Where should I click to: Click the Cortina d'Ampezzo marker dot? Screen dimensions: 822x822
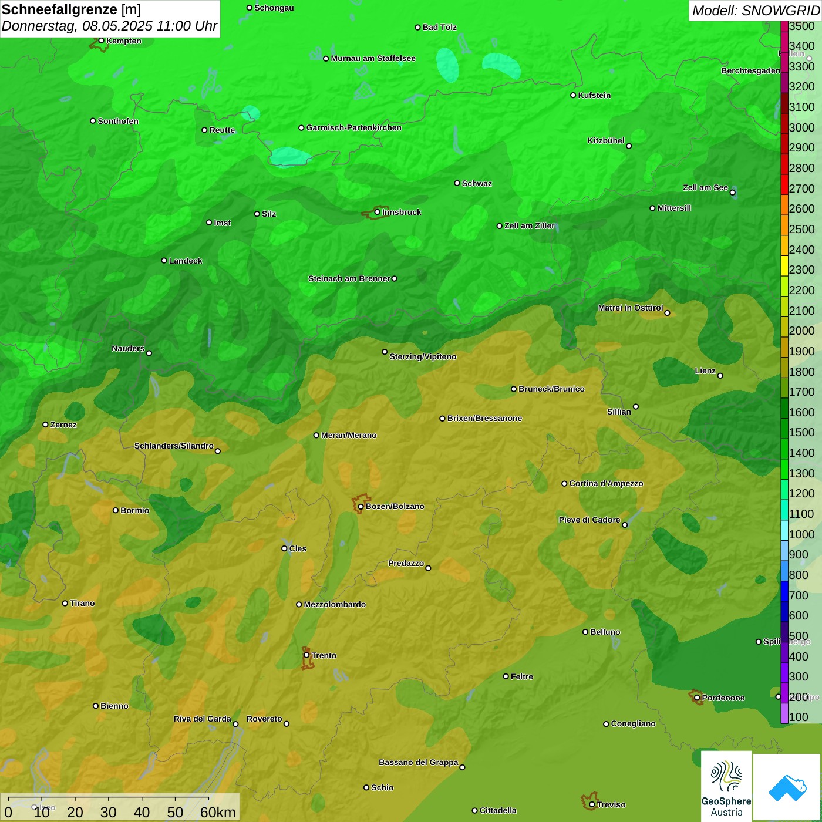pyautogui.click(x=564, y=484)
